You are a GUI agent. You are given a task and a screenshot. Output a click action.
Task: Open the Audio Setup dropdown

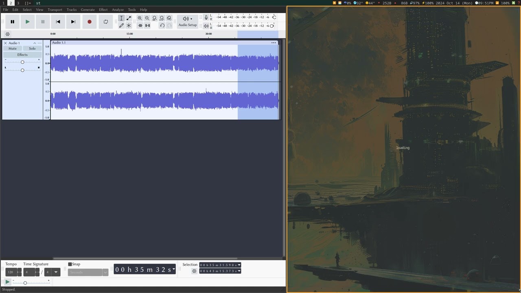coord(187,21)
